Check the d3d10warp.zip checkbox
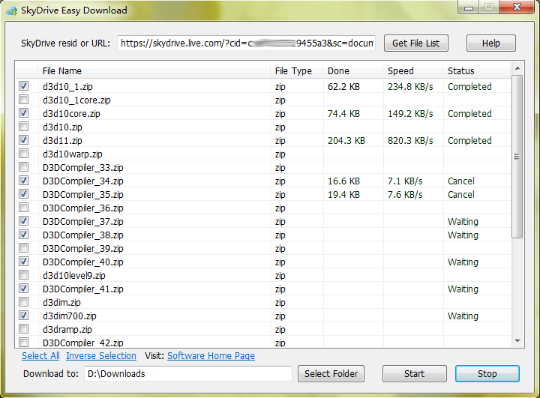 coord(24,153)
